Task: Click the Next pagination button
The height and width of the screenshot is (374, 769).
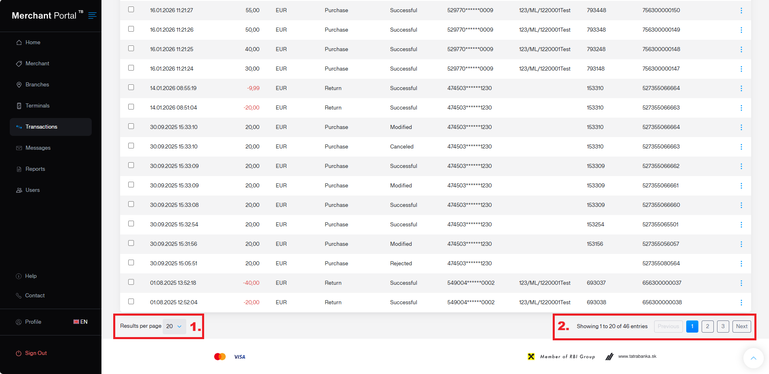Action: [741, 326]
